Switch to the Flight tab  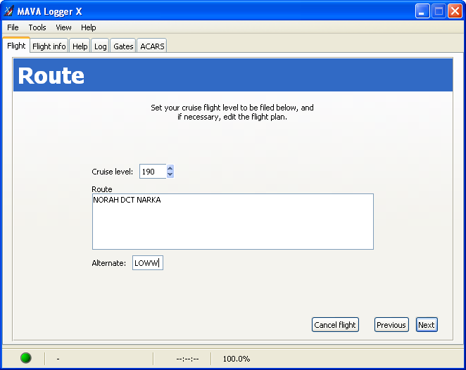pyautogui.click(x=16, y=46)
